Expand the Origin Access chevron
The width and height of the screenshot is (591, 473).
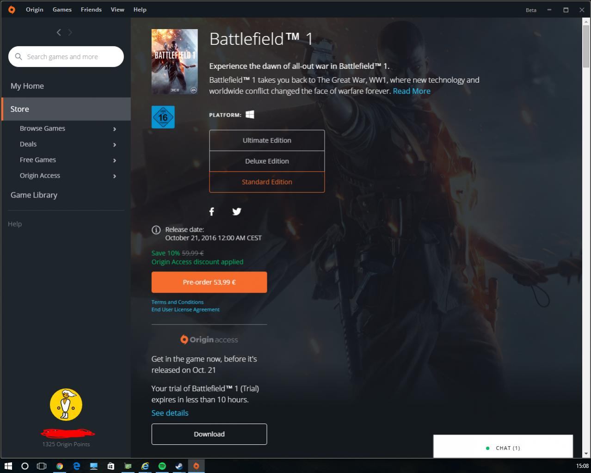[x=115, y=176]
